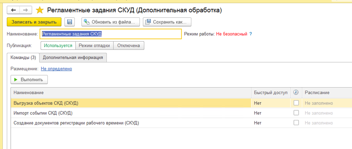
Task: Enable schedule checkbox for 'Импорт событии СКД'
Action: [296, 113]
